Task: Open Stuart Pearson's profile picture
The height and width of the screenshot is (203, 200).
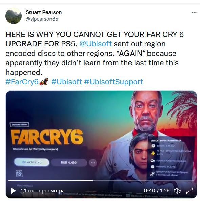Action: pyautogui.click(x=14, y=16)
